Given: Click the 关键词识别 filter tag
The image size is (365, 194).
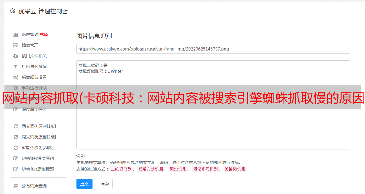Looking at the screenshot, I should tap(235, 169).
